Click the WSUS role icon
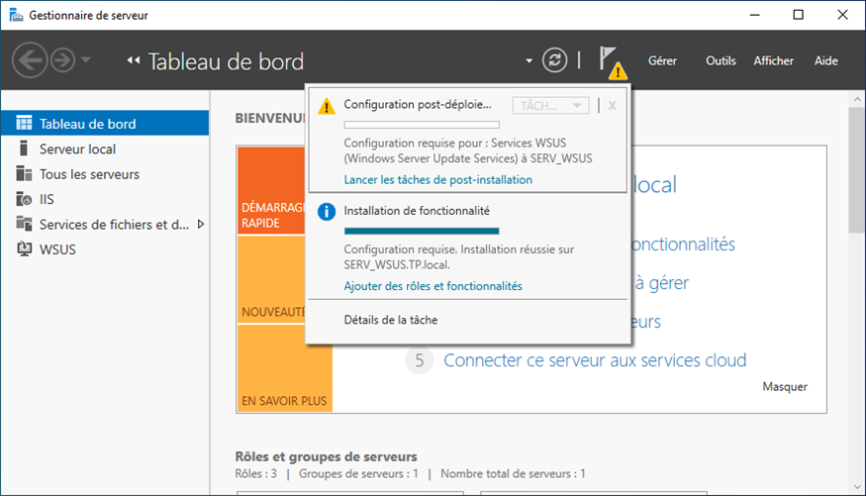 tap(24, 249)
